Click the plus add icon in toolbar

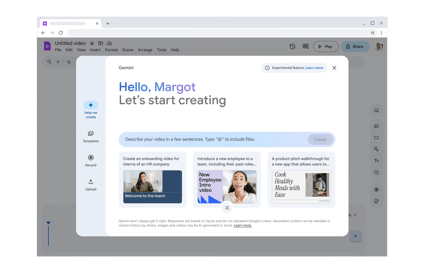tap(58, 62)
